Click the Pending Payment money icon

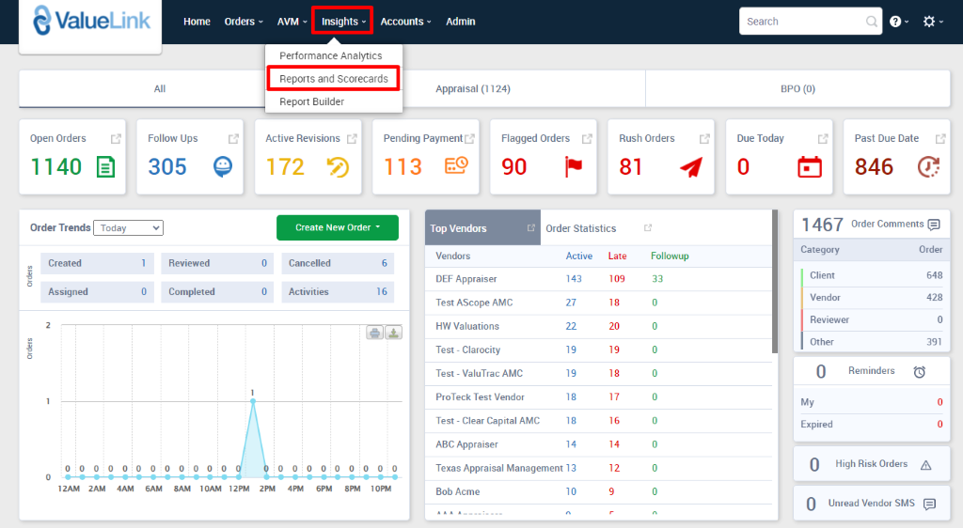456,165
